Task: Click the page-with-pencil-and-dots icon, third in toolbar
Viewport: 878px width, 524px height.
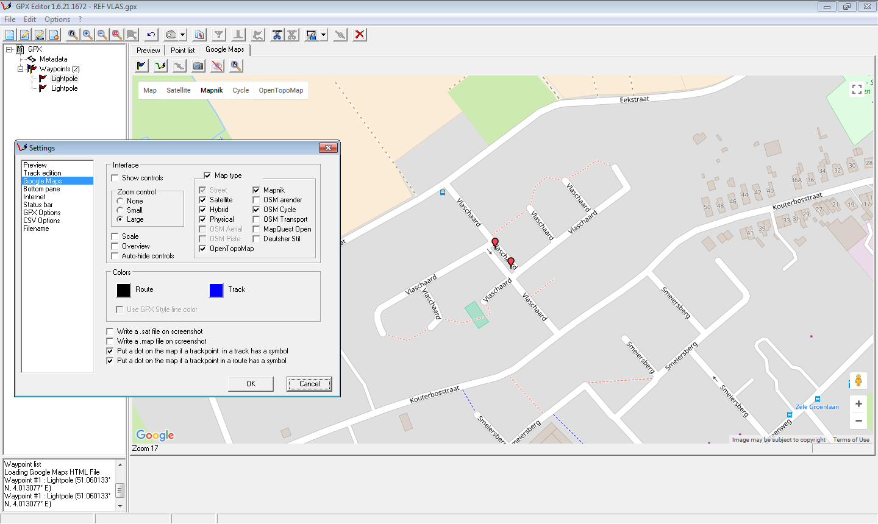Action: point(39,35)
